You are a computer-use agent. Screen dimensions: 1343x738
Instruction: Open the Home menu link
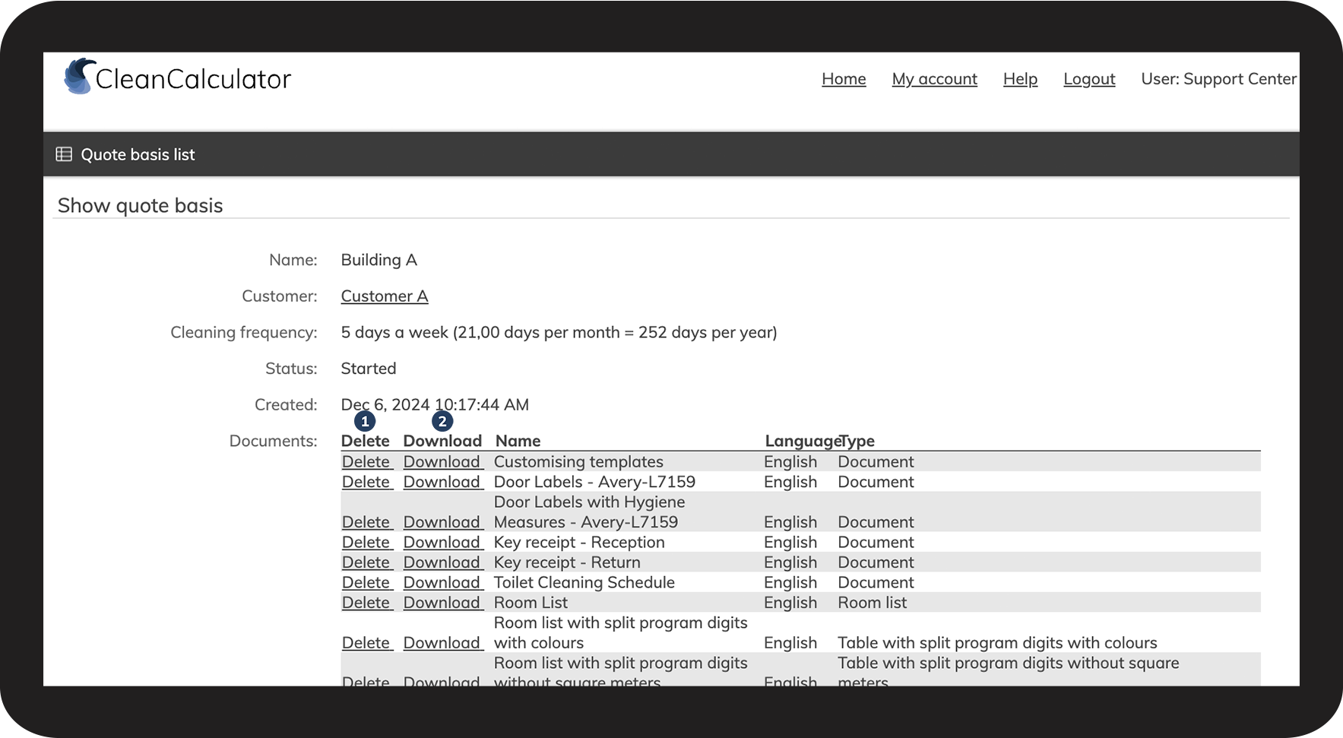pyautogui.click(x=844, y=79)
